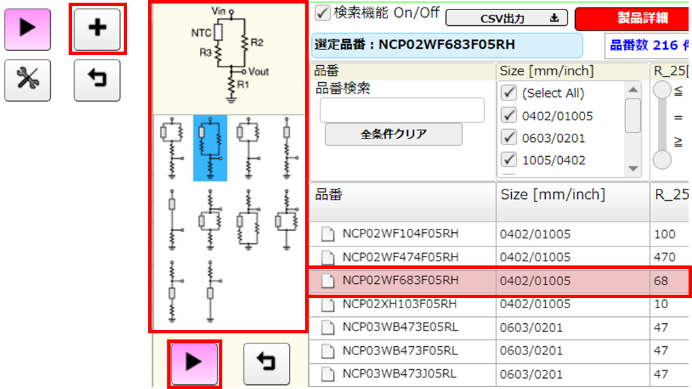Select the highlighted blue circuit thumbnail
This screenshot has height=389, width=692.
210,147
